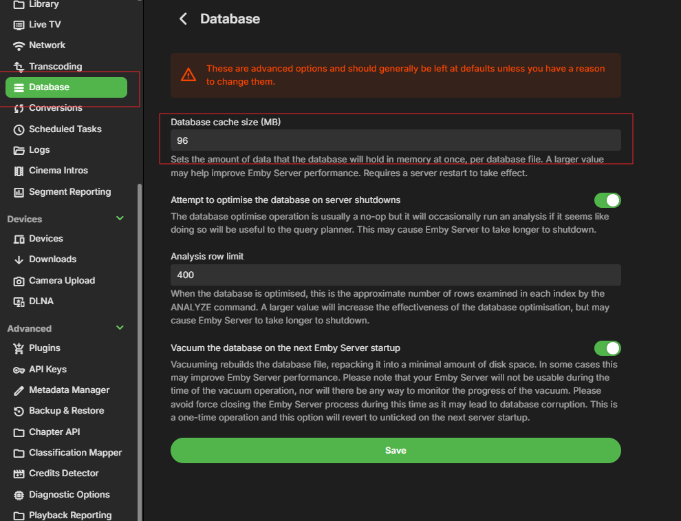Open the Logs menu item
Screen dimensions: 681x521
pyautogui.click(x=39, y=150)
